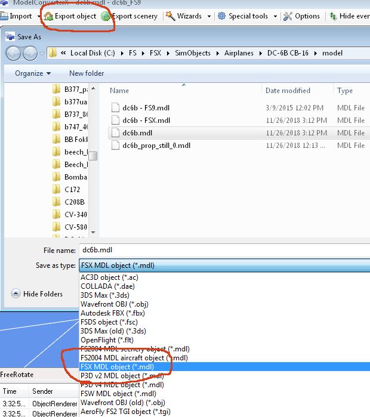Expand the Wizards dropdown arrow
Image resolution: width=370 pixels, height=417 pixels.
click(x=209, y=17)
